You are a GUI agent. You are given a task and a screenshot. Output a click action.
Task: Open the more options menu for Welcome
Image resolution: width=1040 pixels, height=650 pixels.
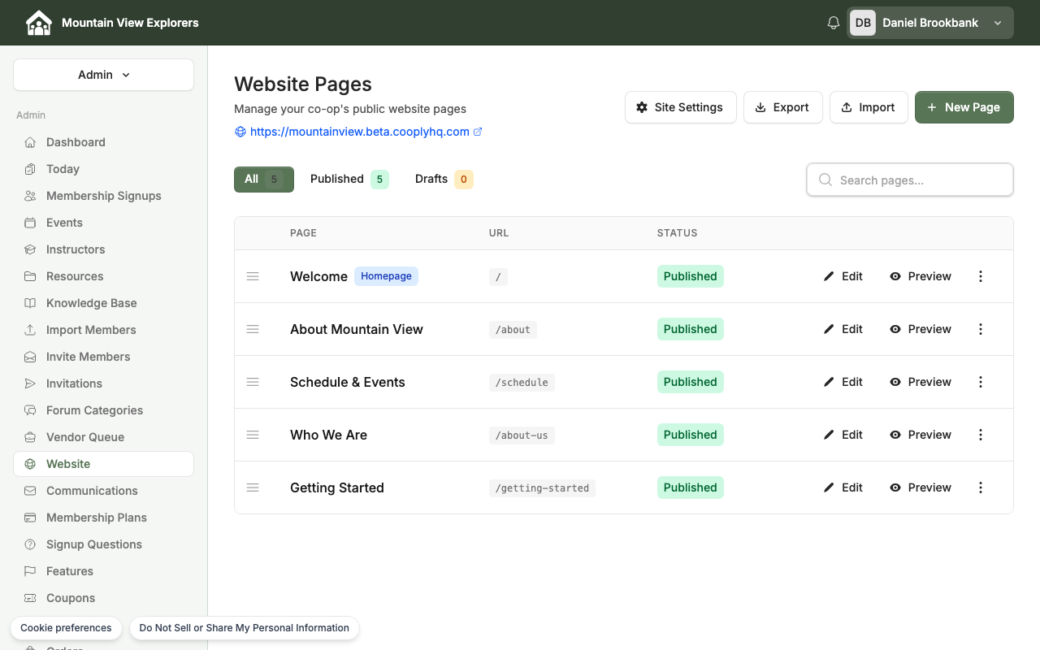[981, 276]
